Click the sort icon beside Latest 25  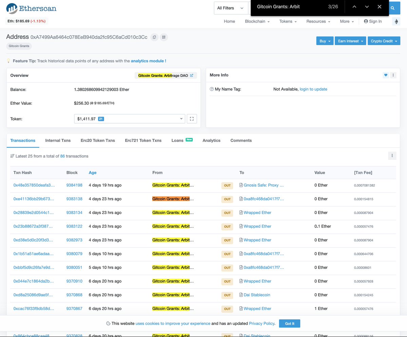(12, 156)
